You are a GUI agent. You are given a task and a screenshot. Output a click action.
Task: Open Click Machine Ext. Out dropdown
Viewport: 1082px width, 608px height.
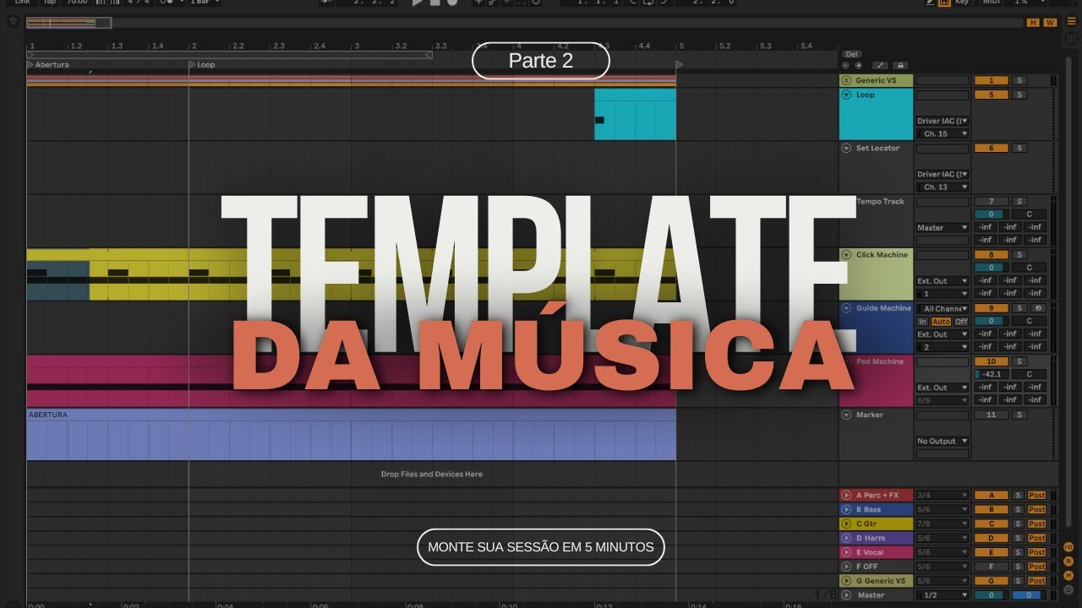pyautogui.click(x=943, y=280)
